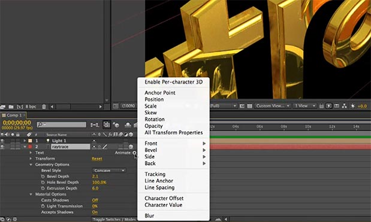Expand the Transform property group
The width and height of the screenshot is (371, 222).
[x=31, y=159]
